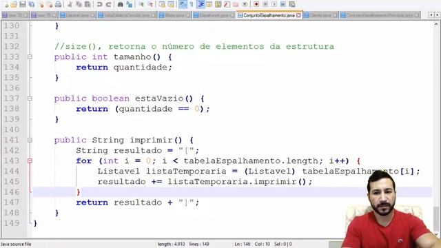
Task: Place cursor on 'return quantidade;' line
Action: [124, 68]
